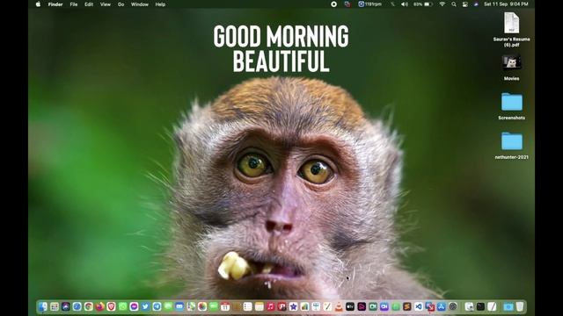The width and height of the screenshot is (563, 316).
Task: Open fan speed rpm menu bar item
Action: coord(369,4)
